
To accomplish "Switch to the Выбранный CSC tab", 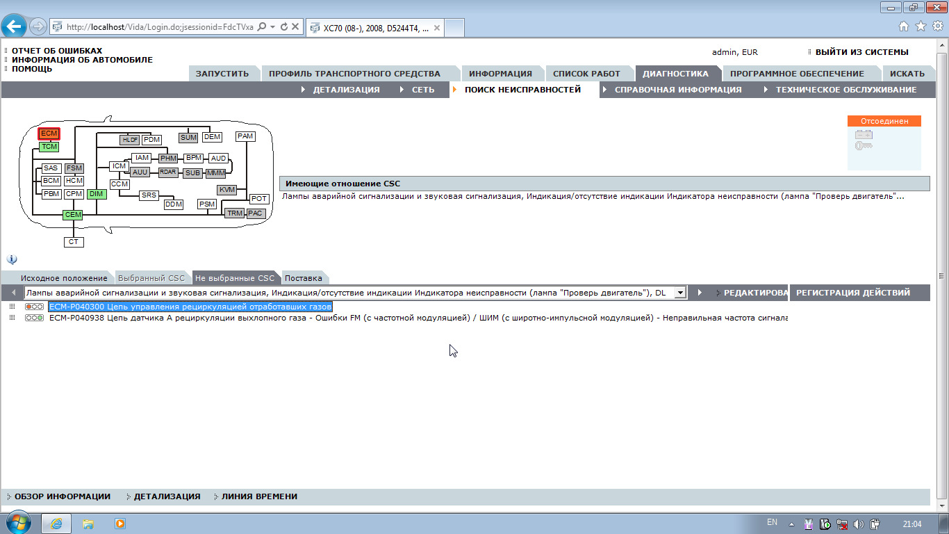I will [x=151, y=278].
